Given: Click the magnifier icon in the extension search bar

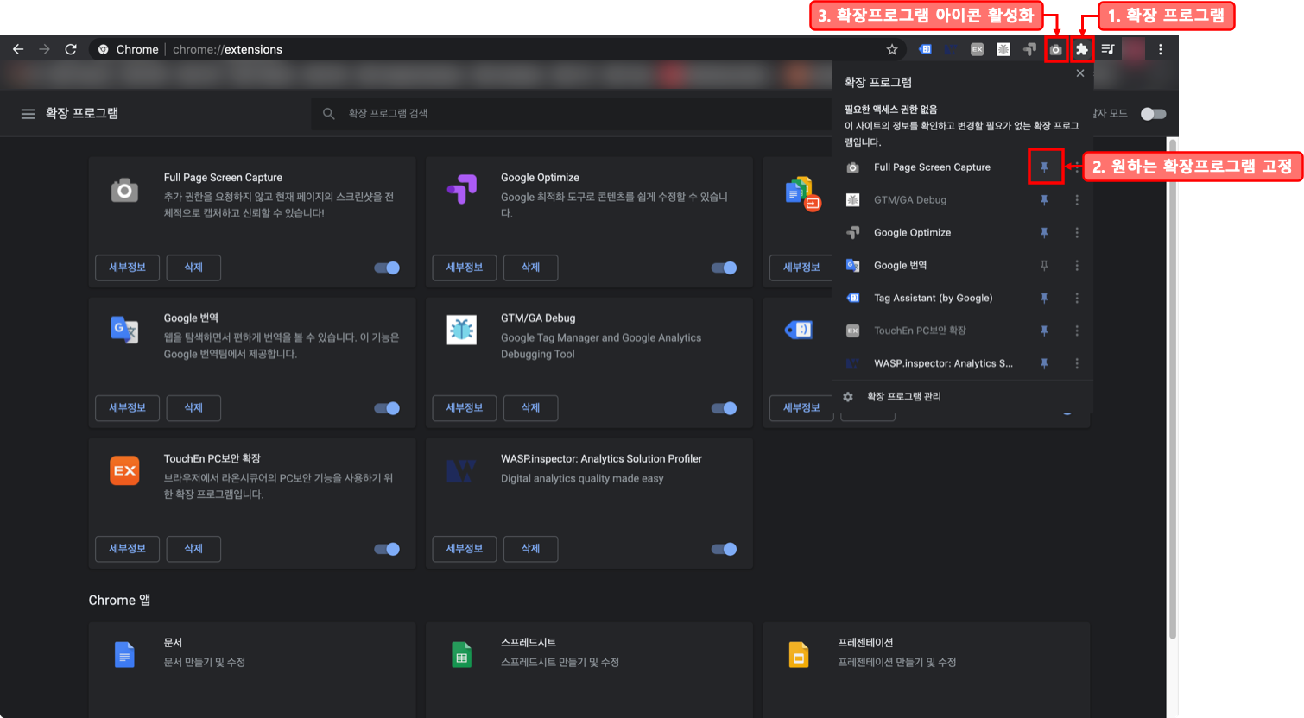Looking at the screenshot, I should (x=329, y=113).
